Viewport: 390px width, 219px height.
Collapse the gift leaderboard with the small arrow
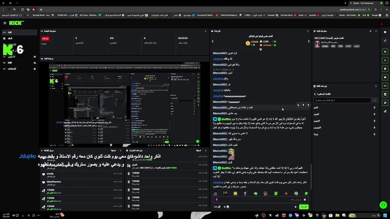click(x=261, y=49)
